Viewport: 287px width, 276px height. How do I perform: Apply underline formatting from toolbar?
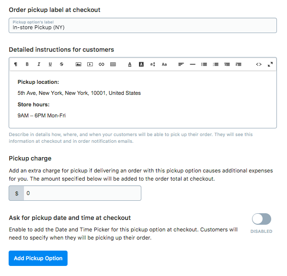tap(50, 64)
